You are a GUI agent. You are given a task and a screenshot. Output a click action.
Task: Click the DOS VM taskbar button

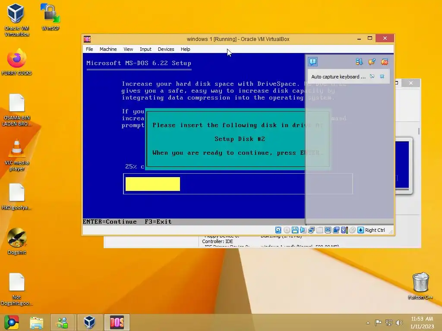(117, 322)
